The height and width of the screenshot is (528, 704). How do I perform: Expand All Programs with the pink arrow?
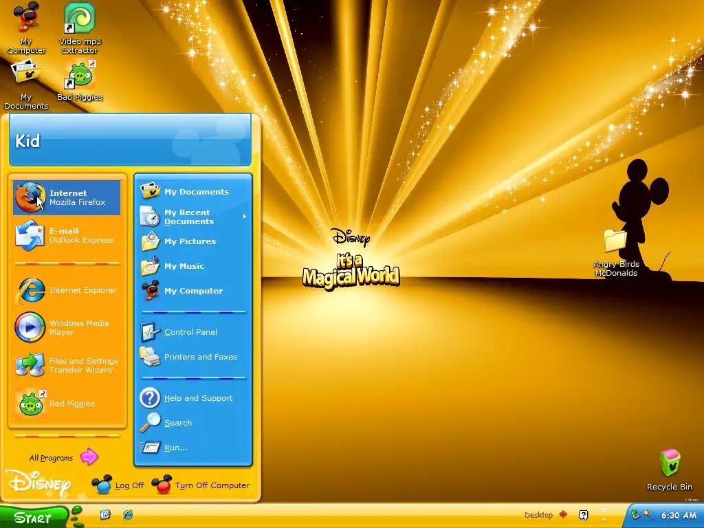89,457
